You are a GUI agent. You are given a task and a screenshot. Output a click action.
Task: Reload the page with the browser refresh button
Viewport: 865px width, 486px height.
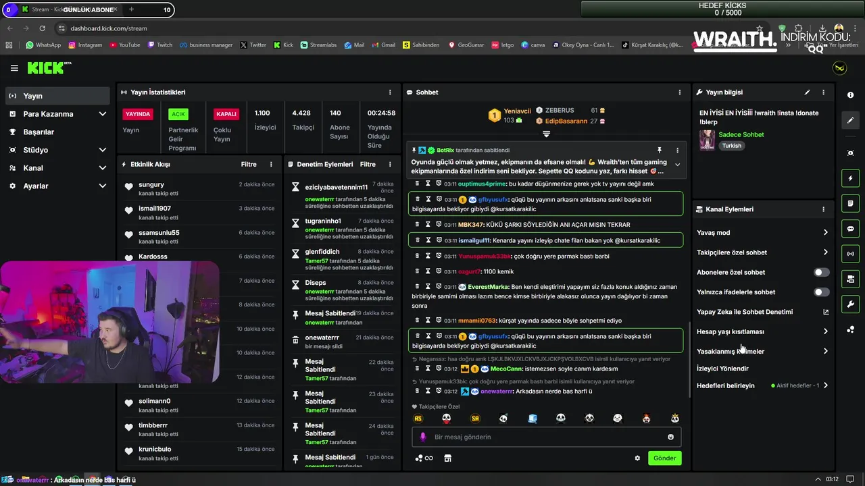click(43, 28)
